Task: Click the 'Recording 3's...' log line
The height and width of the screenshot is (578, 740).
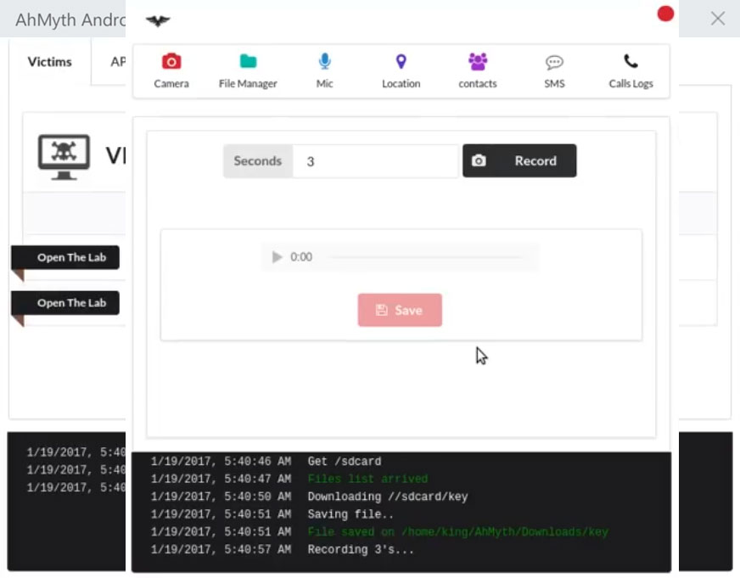Action: tap(361, 550)
